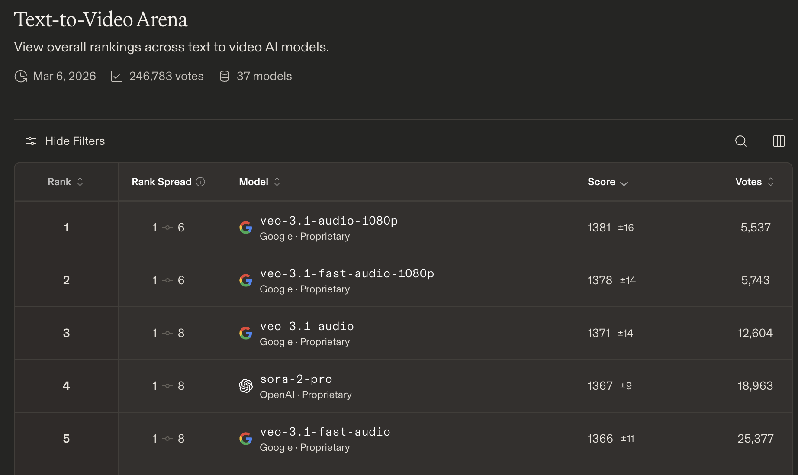Click the models database icon

click(x=225, y=76)
